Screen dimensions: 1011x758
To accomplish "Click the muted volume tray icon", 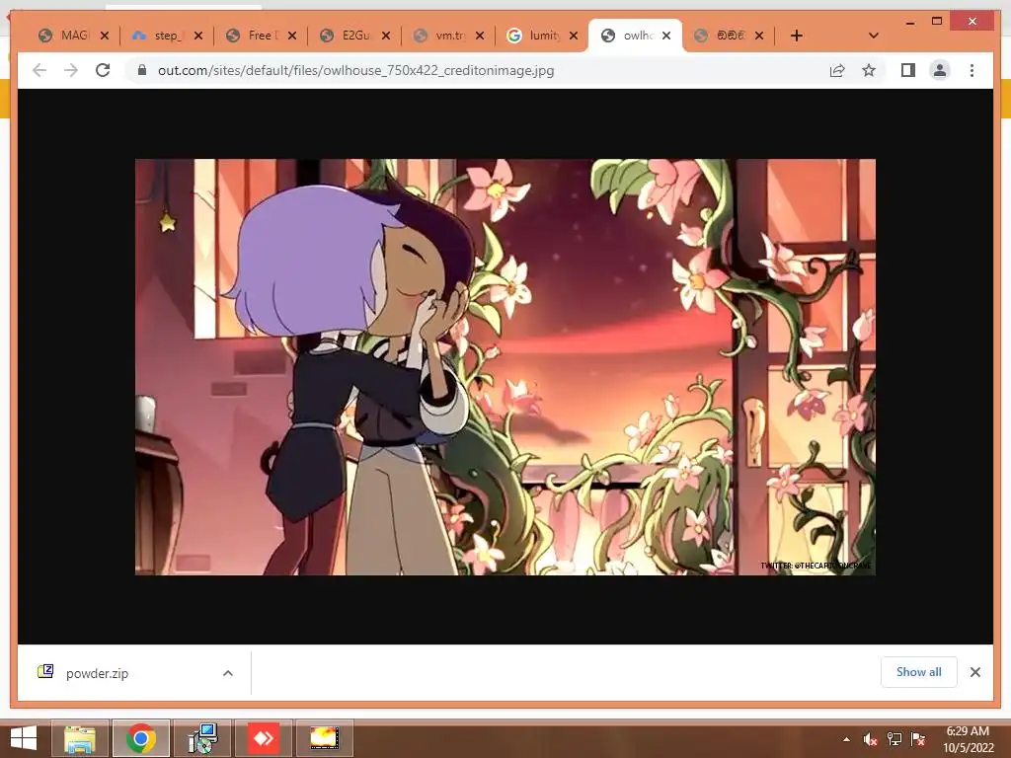I will point(871,739).
